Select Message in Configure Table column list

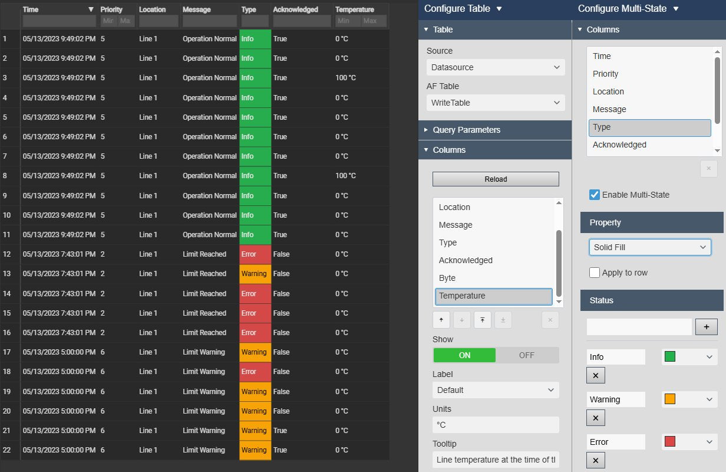tap(494, 225)
